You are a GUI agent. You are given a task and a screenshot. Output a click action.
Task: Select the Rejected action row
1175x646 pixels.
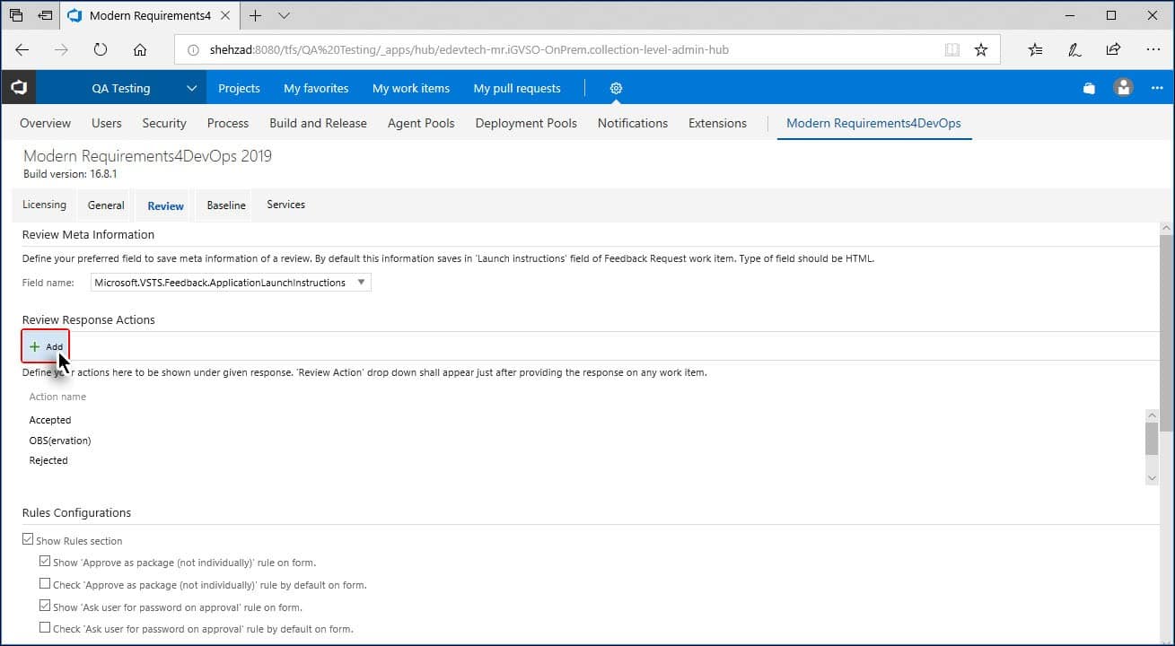(48, 460)
